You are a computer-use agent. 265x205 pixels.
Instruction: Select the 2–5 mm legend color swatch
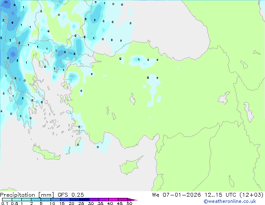[36, 200]
